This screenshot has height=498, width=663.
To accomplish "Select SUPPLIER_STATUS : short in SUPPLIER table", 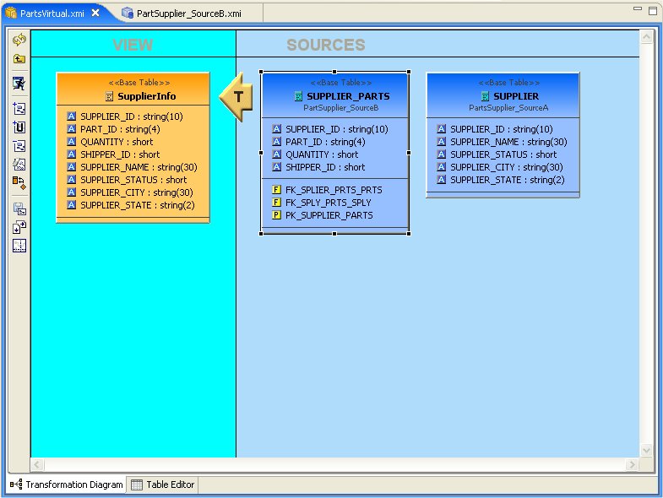I will click(503, 154).
